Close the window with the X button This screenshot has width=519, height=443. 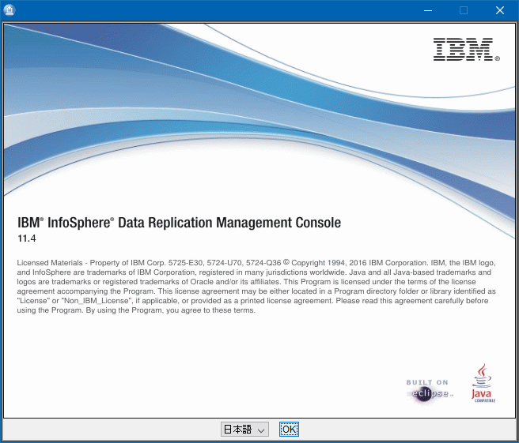(x=500, y=10)
